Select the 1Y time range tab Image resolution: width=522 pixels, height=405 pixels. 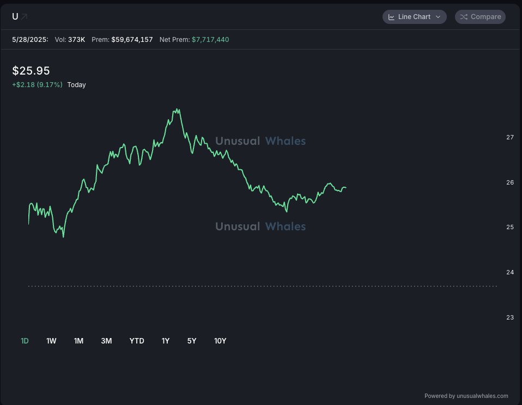[x=166, y=341]
